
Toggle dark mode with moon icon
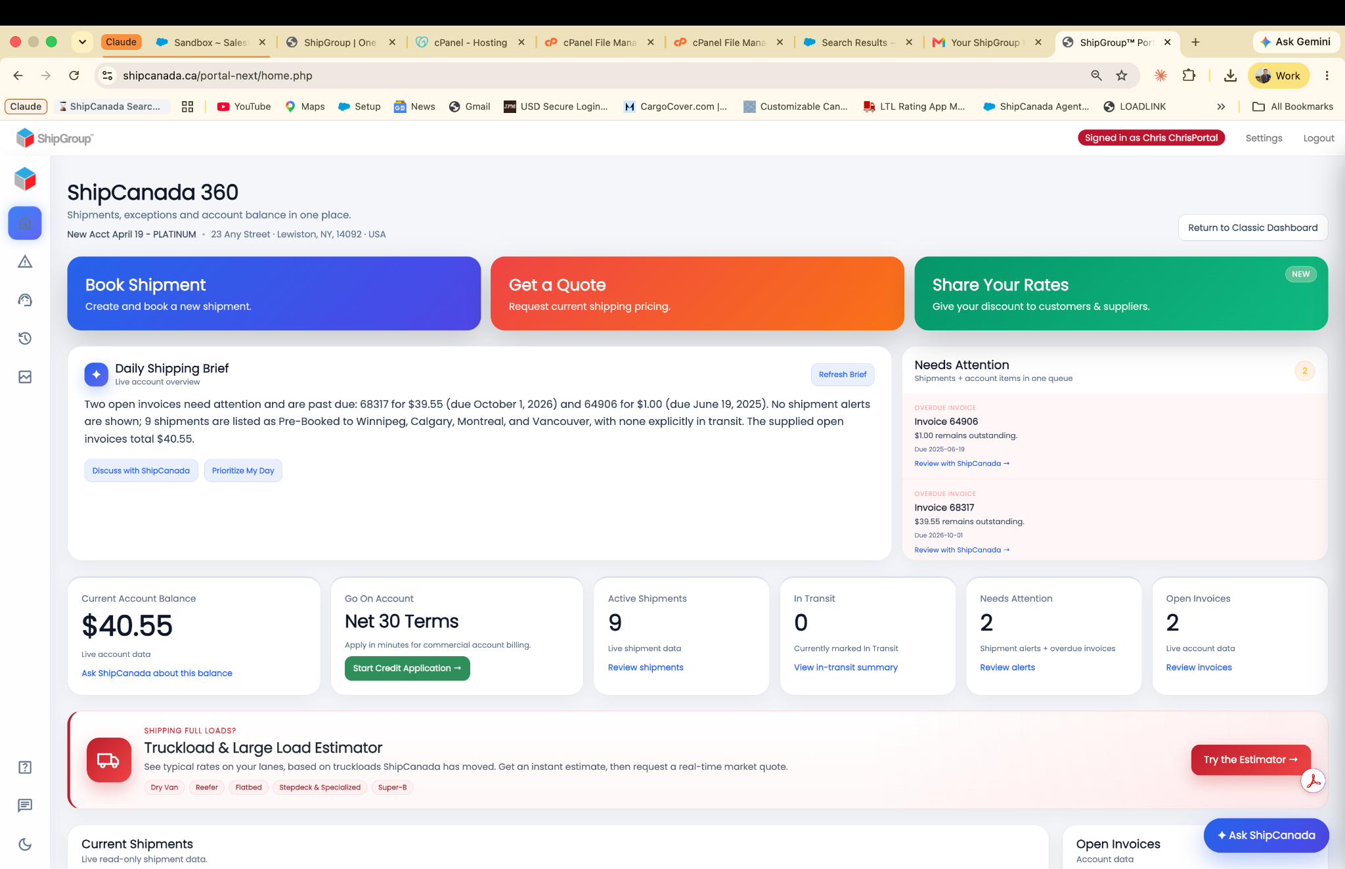[x=25, y=844]
